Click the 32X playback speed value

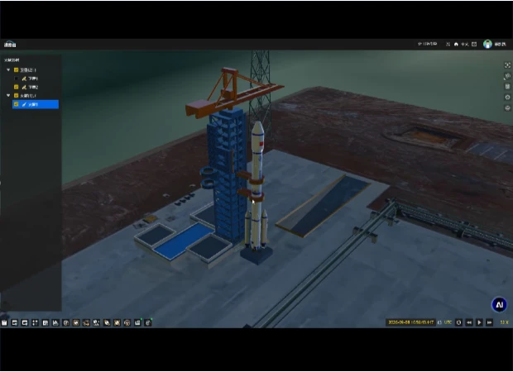504,322
